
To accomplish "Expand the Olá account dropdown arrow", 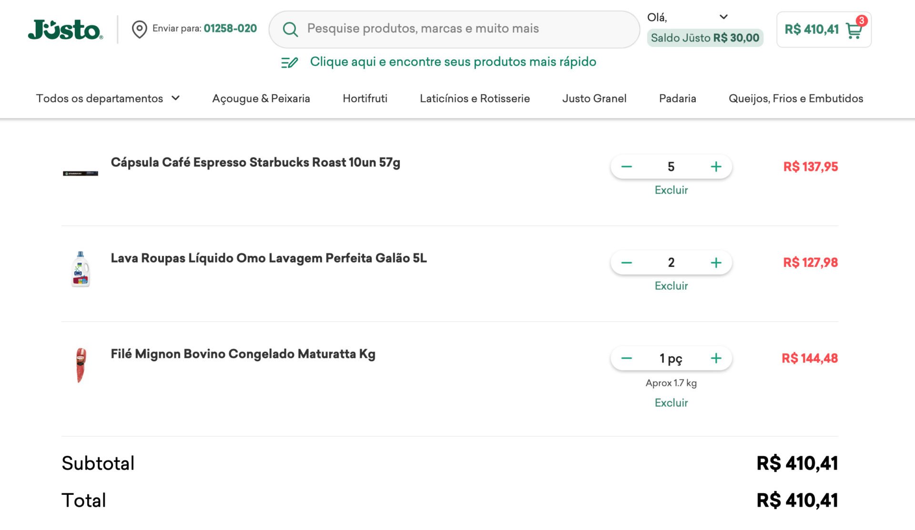I will coord(723,17).
